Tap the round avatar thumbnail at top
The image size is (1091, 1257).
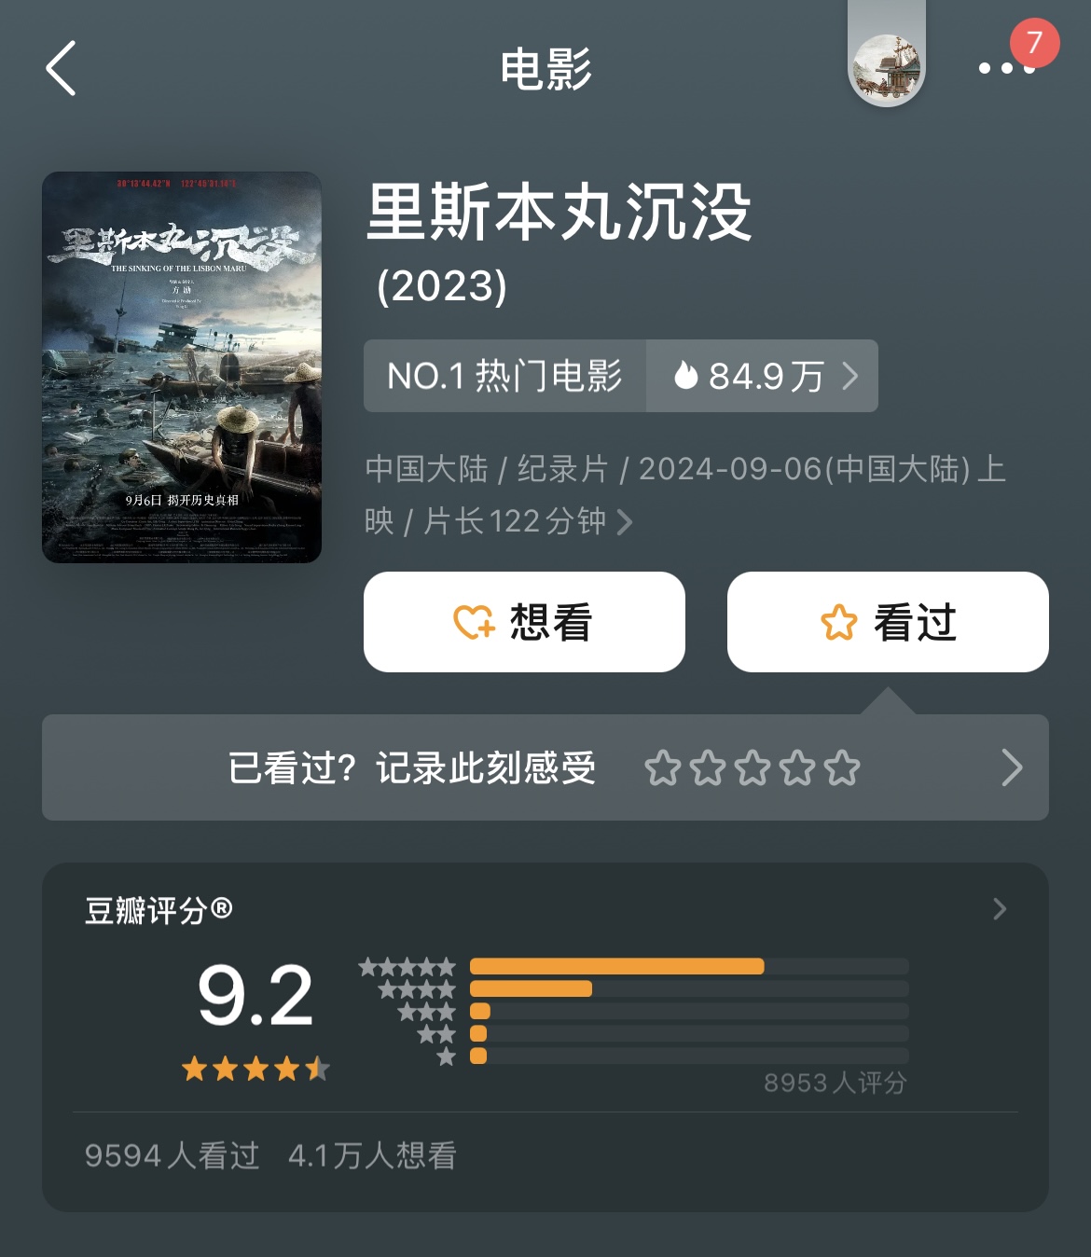pyautogui.click(x=887, y=66)
